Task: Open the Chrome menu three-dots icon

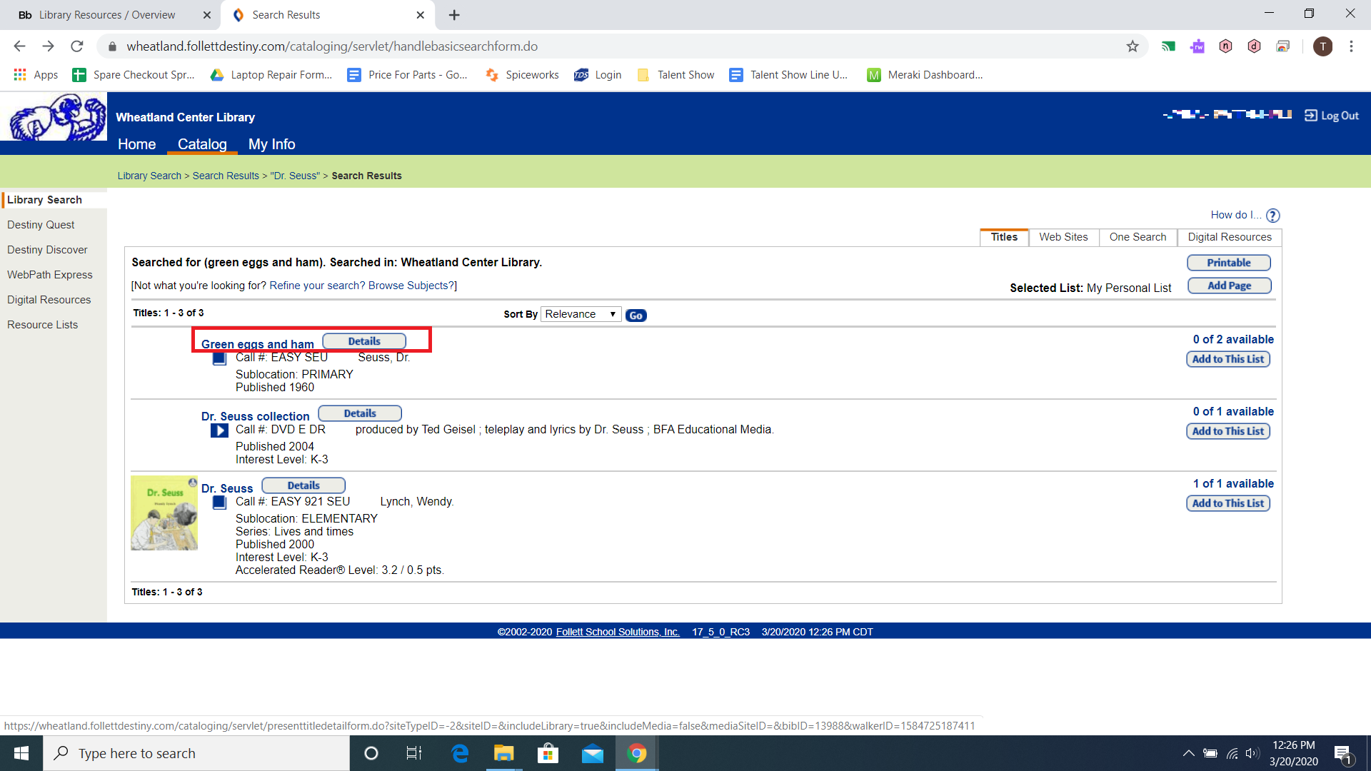Action: click(x=1351, y=46)
